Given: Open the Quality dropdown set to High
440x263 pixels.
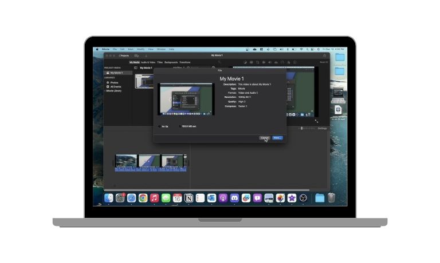Looking at the screenshot, I should tap(242, 102).
